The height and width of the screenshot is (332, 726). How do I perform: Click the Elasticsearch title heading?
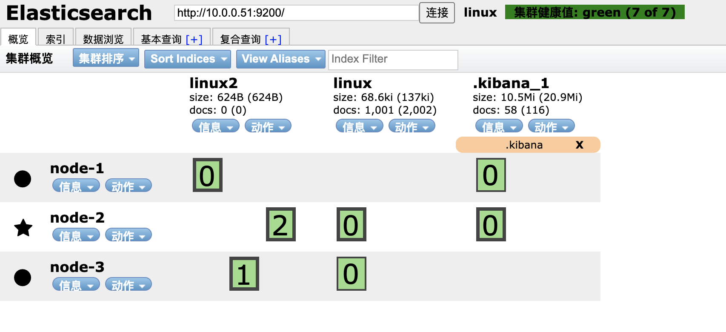(x=79, y=13)
